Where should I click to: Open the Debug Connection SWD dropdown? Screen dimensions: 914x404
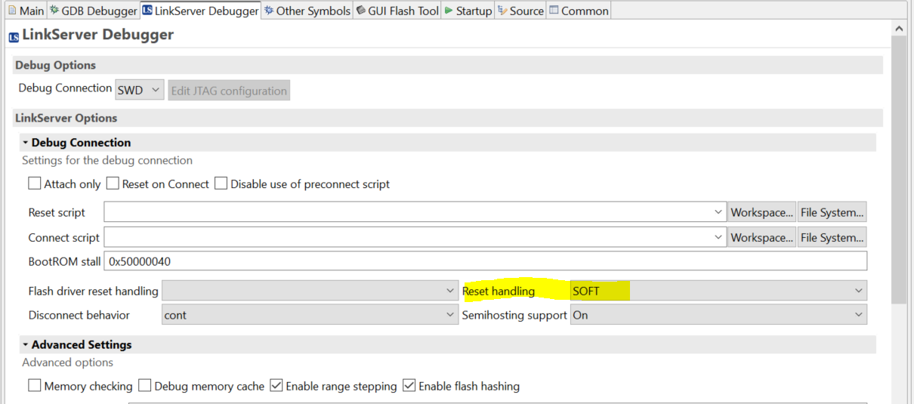tap(140, 91)
